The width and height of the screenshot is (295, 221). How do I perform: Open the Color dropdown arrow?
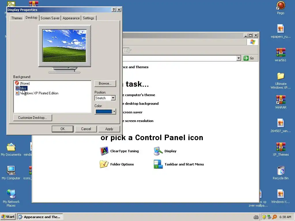coord(114,111)
